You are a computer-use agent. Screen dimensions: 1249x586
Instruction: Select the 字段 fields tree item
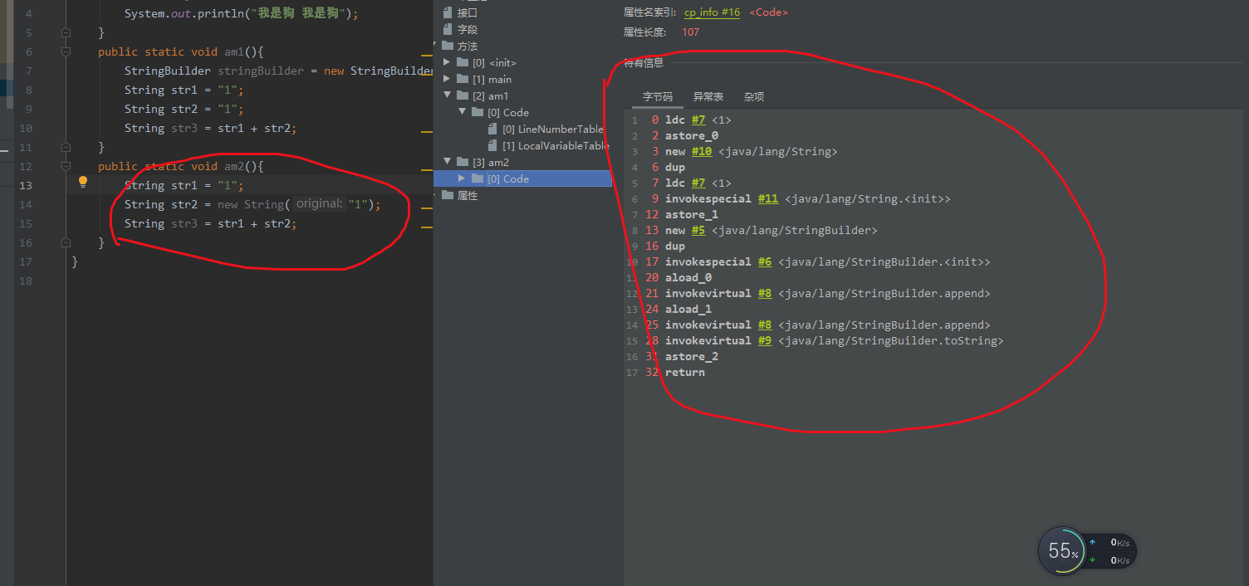[x=468, y=29]
